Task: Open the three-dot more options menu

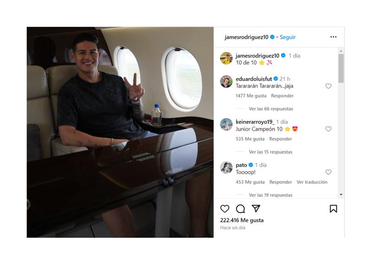Action: (333, 37)
